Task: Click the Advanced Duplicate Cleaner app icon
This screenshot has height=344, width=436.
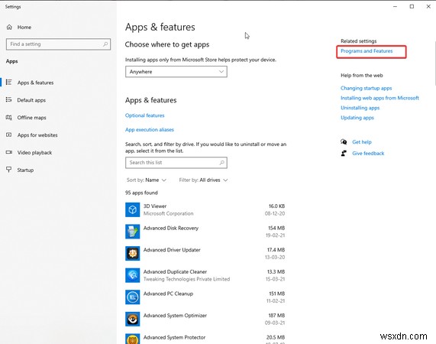Action: [132, 275]
